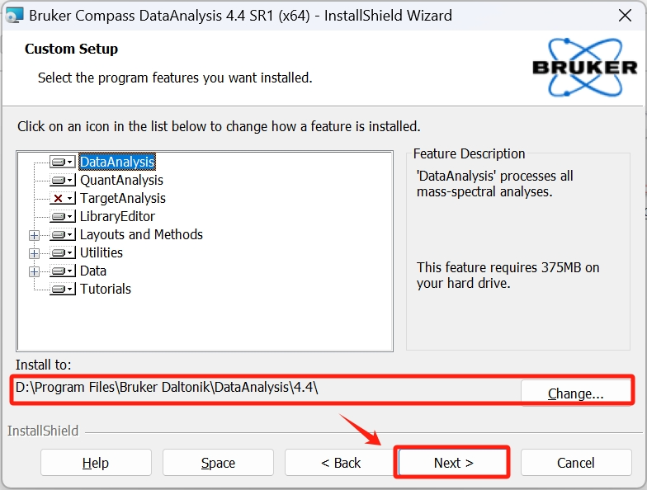Viewport: 647px width, 490px height.
Task: Expand the Layouts and Methods tree node
Action: pos(34,235)
